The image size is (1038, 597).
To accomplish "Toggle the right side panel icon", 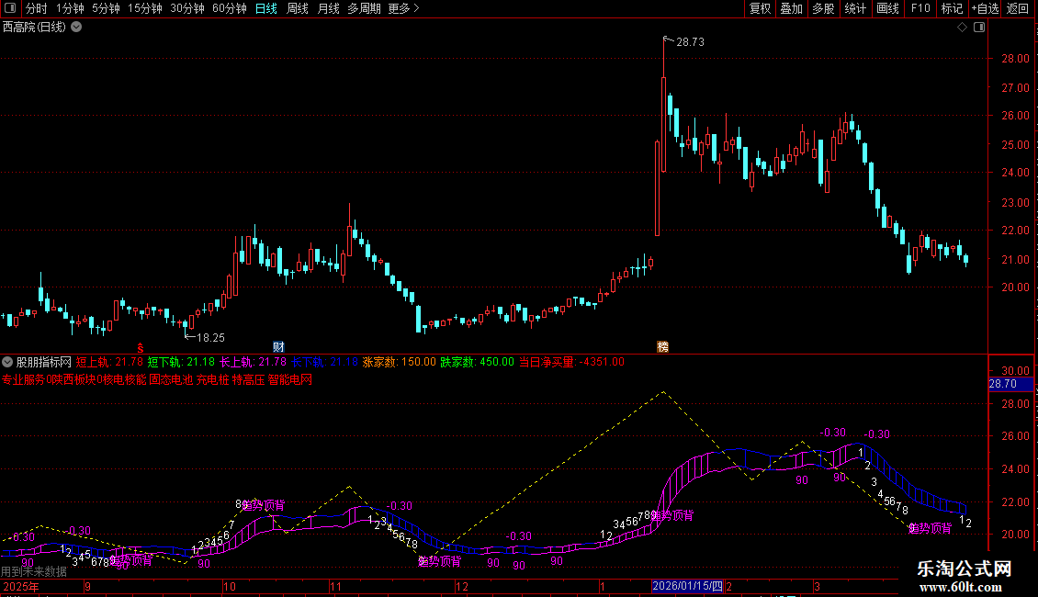I will pos(979,28).
